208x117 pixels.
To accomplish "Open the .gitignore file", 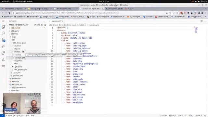I will [x=18, y=67].
